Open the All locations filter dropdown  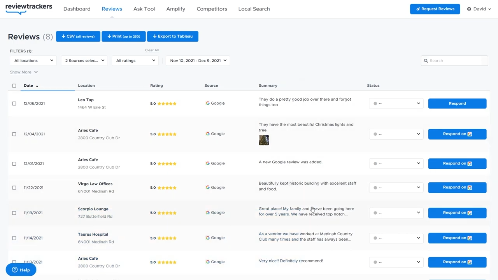(33, 61)
